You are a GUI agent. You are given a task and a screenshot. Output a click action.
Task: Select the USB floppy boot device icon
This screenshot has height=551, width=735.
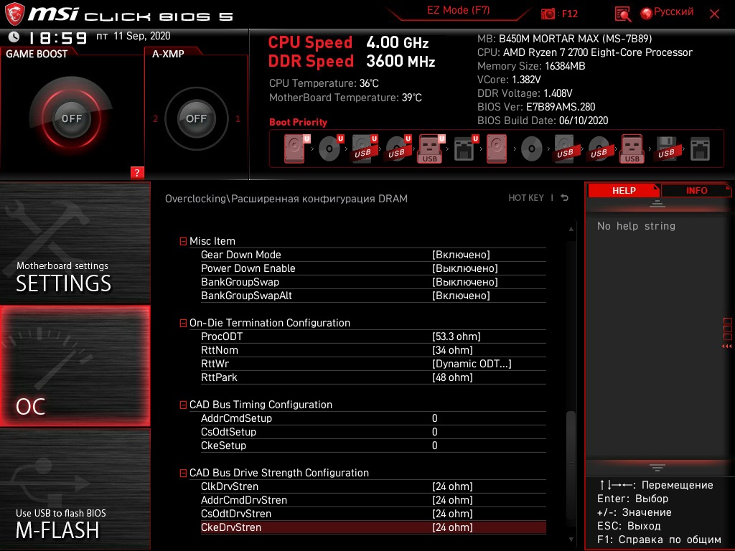click(x=666, y=149)
